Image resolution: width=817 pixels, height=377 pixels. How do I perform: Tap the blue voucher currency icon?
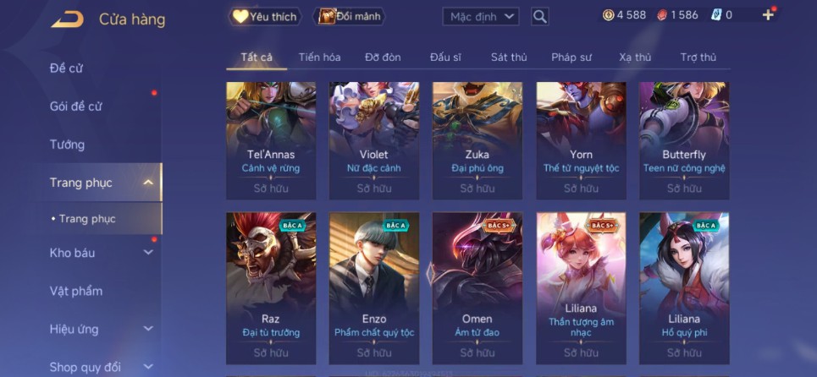tap(716, 15)
